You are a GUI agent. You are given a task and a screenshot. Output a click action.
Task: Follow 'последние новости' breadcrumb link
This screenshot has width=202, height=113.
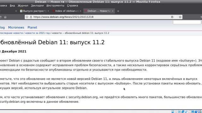pos(11,33)
